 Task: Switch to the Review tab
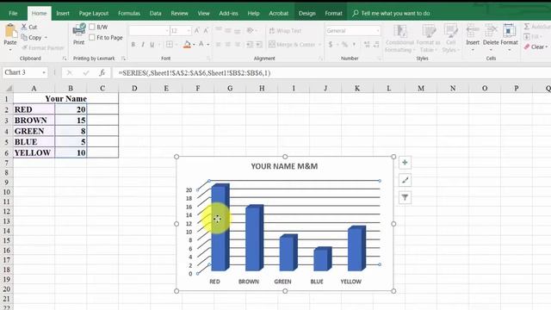179,14
